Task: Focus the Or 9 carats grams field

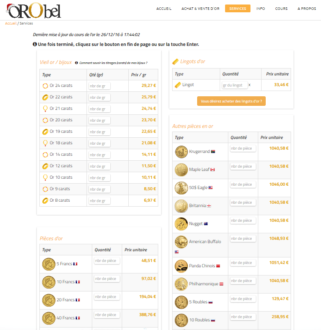Action: 99,189
